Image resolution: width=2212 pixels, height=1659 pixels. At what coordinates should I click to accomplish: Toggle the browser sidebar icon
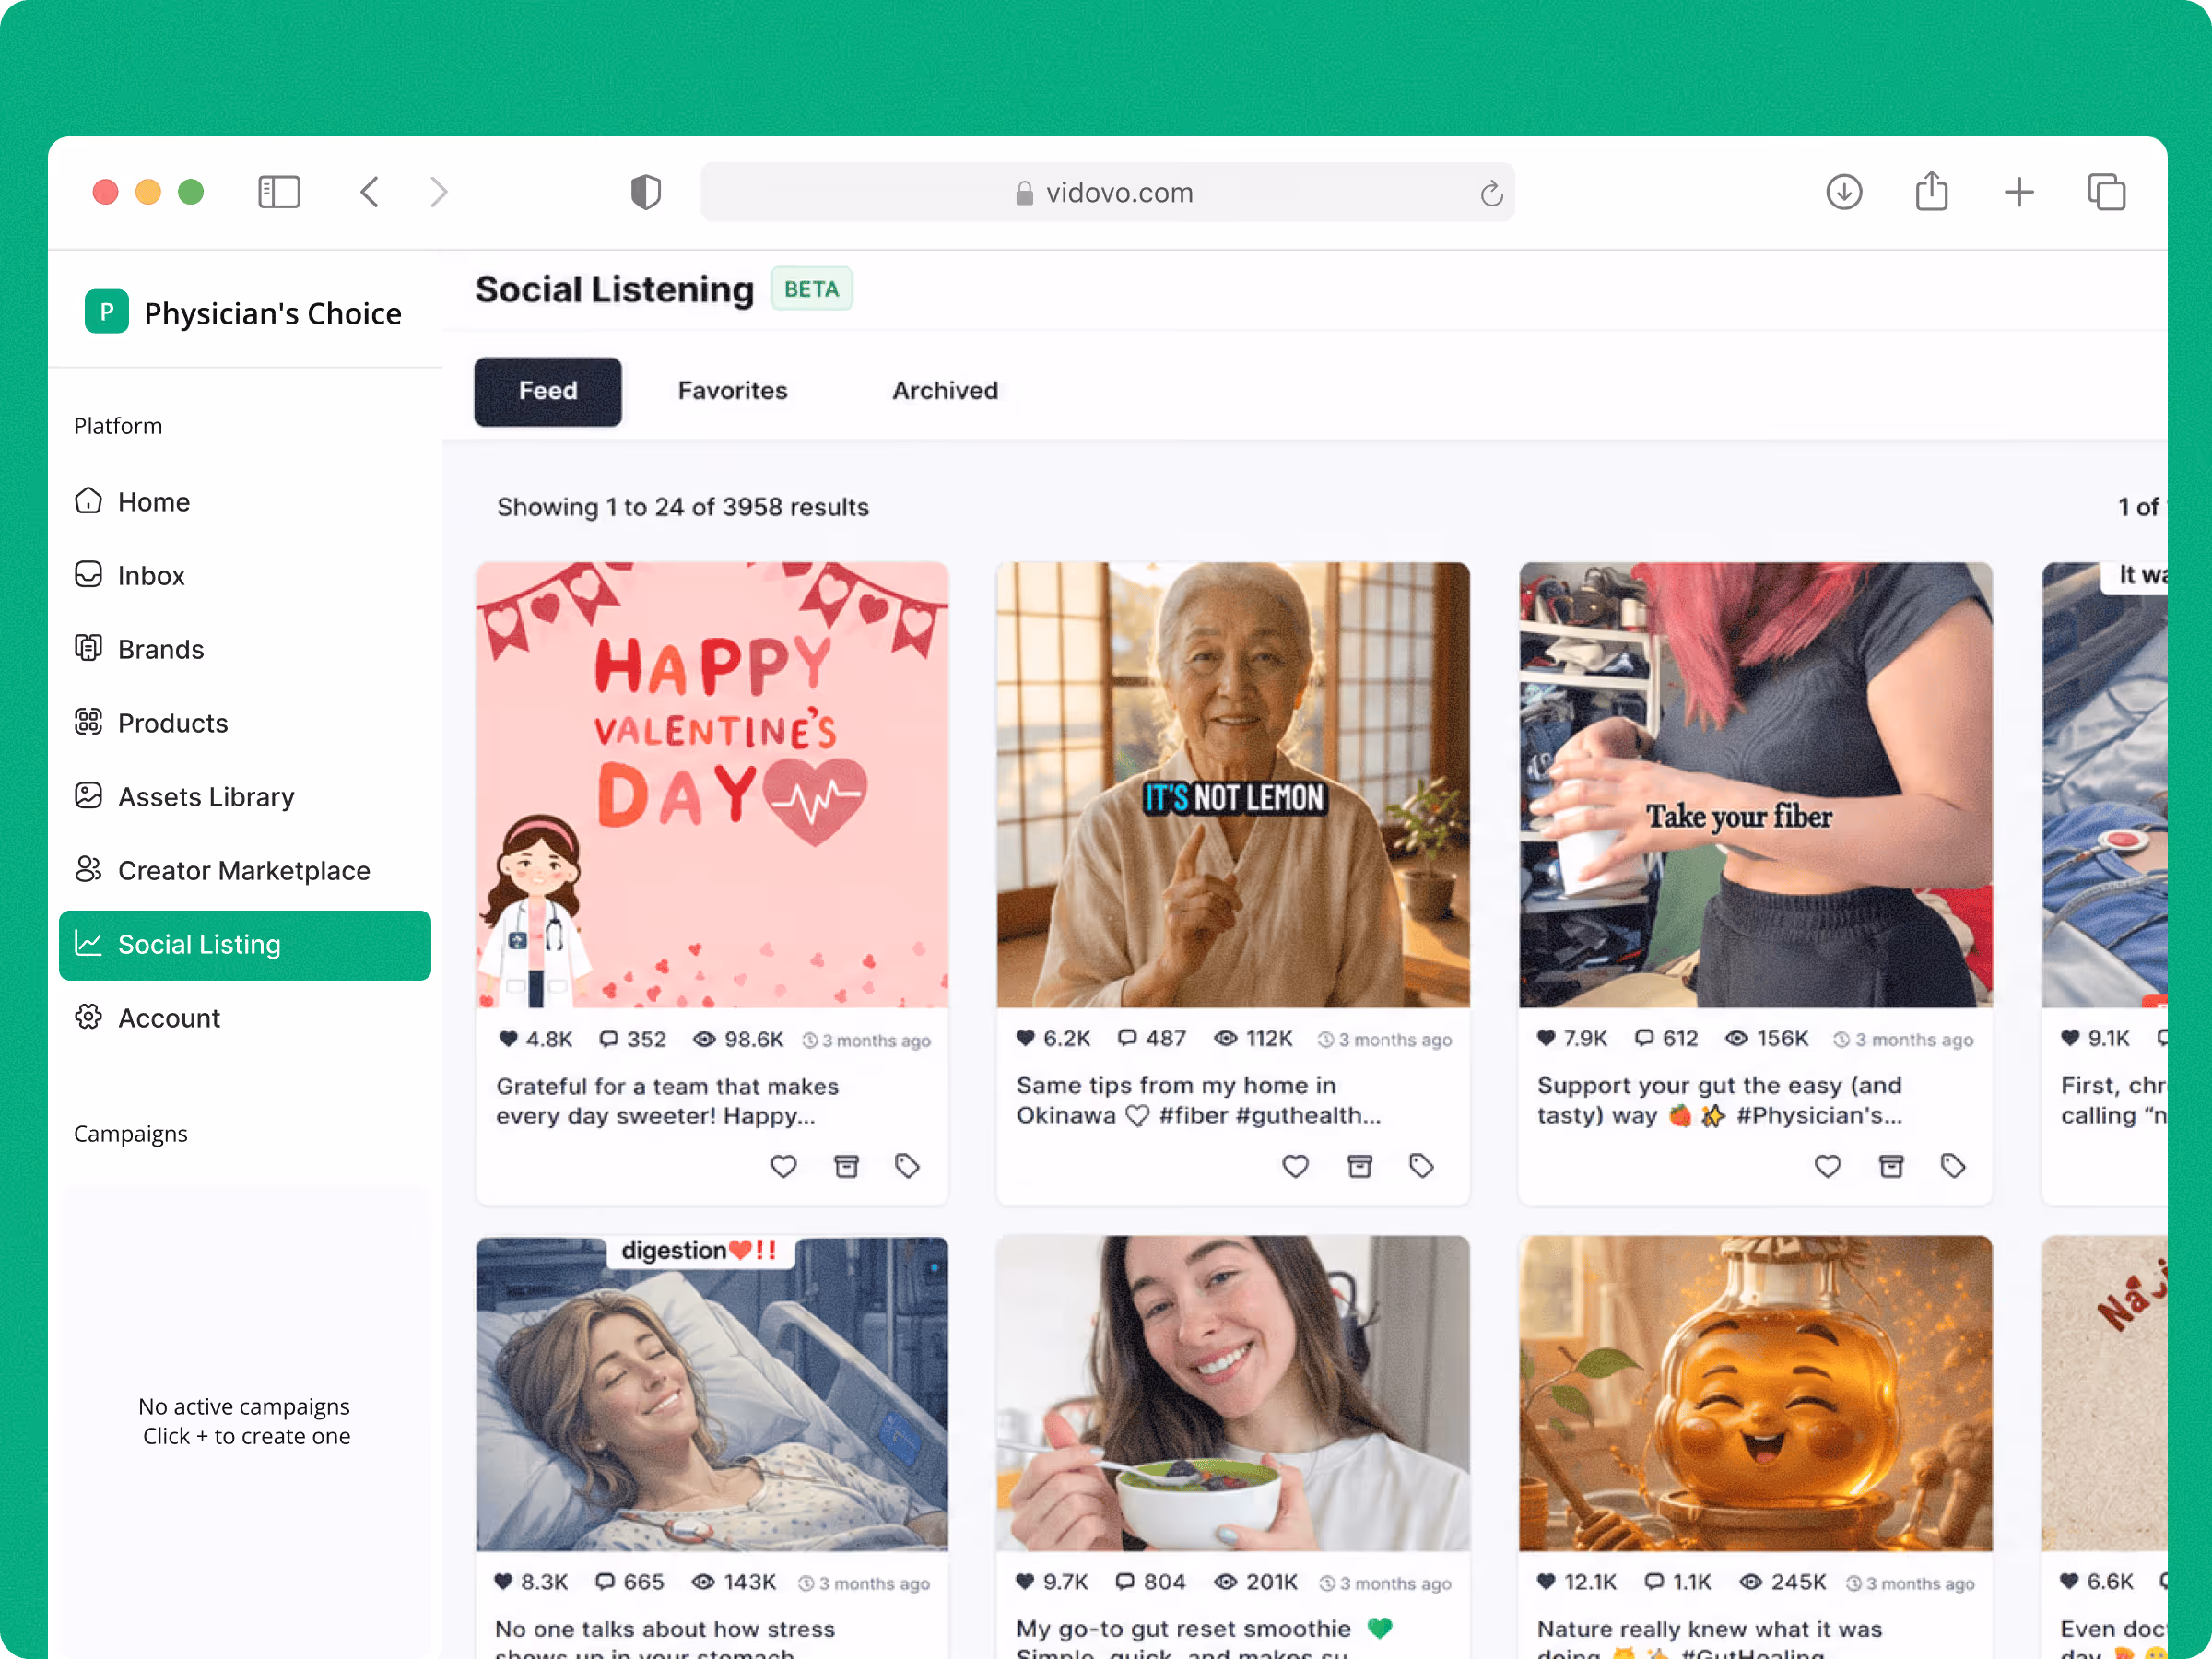(279, 192)
